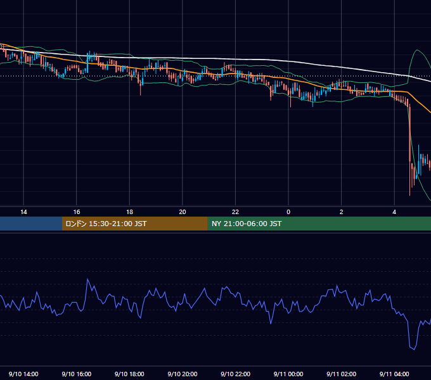The width and height of the screenshot is (431, 380).
Task: Click the oscillator peak just after 16:00
Action: (x=87, y=279)
